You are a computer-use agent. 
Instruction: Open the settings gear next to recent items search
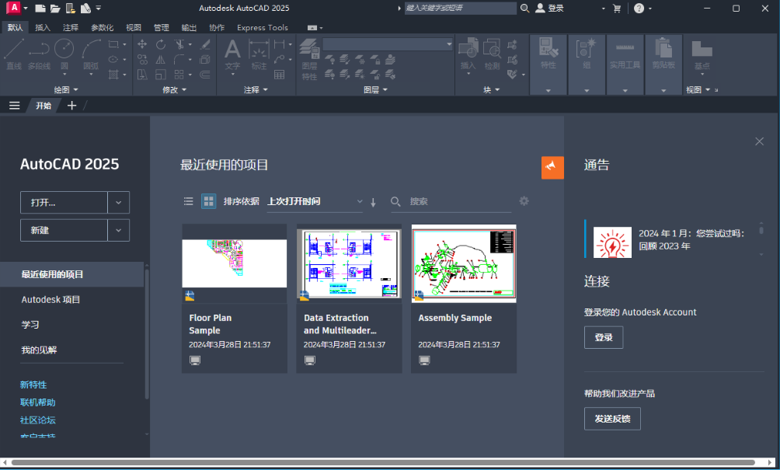tap(524, 201)
